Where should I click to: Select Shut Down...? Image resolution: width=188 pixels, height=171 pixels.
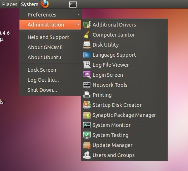50,90
